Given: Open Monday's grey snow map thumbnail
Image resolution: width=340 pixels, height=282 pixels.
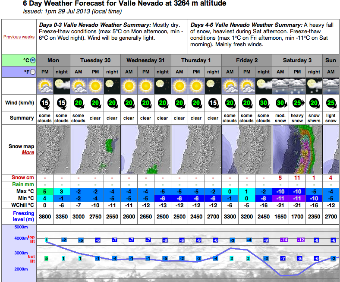Looking at the screenshot, I should (x=54, y=149).
